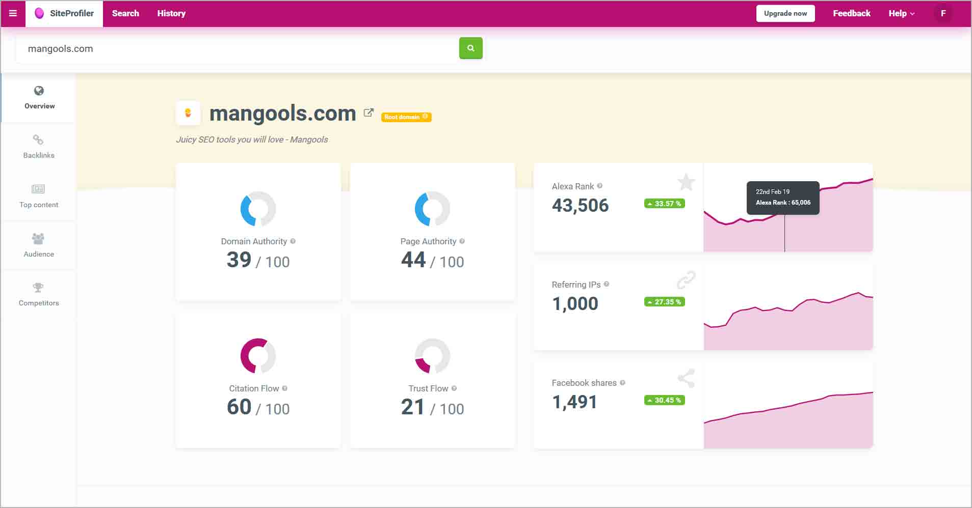The height and width of the screenshot is (508, 972).
Task: Click the SiteProfiler logo tab
Action: pyautogui.click(x=64, y=13)
